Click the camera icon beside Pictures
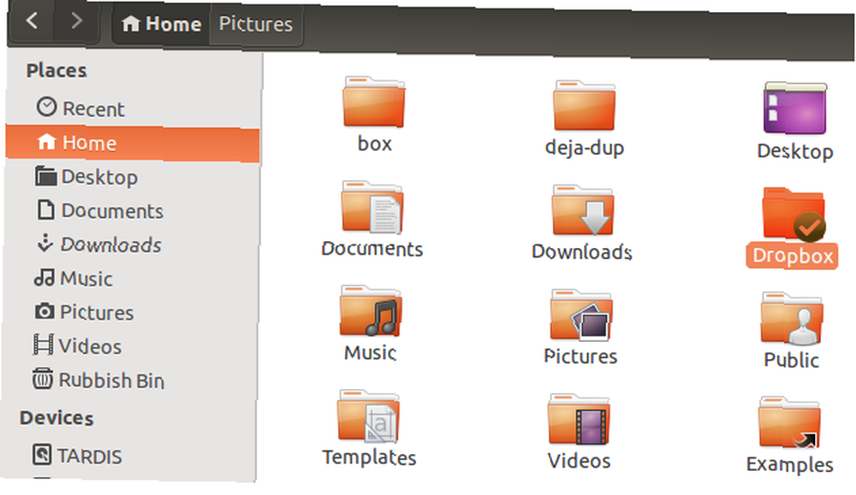The height and width of the screenshot is (495, 856). [x=45, y=311]
